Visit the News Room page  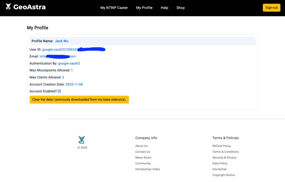click(x=143, y=158)
